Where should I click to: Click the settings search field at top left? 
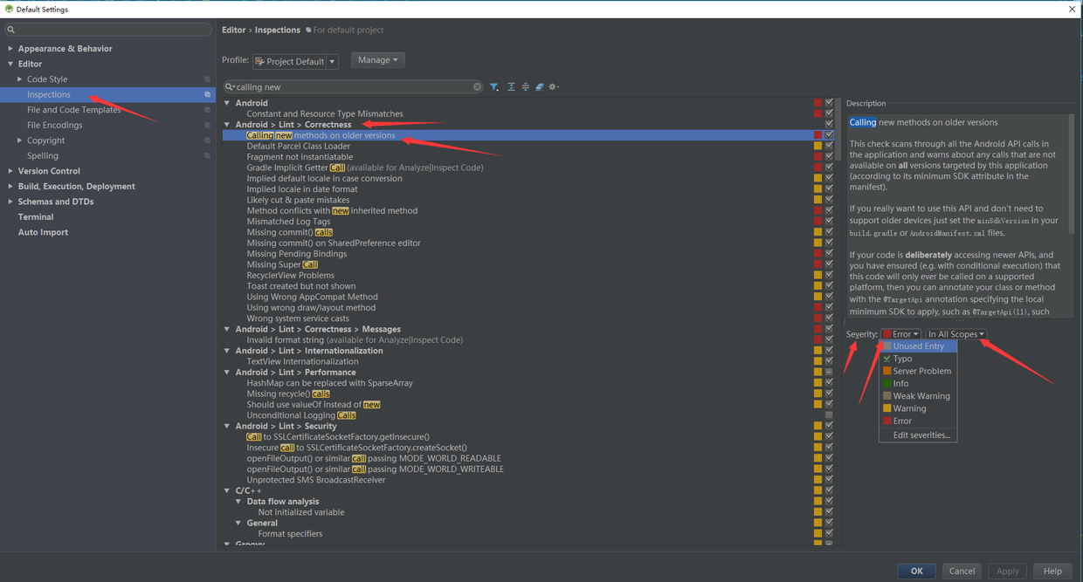(x=108, y=30)
